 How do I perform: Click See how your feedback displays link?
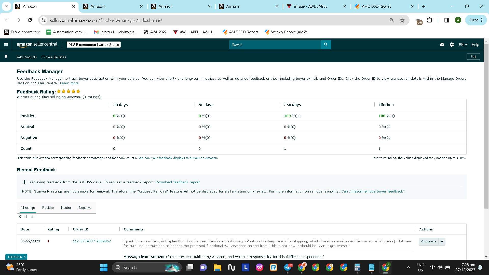point(178,158)
